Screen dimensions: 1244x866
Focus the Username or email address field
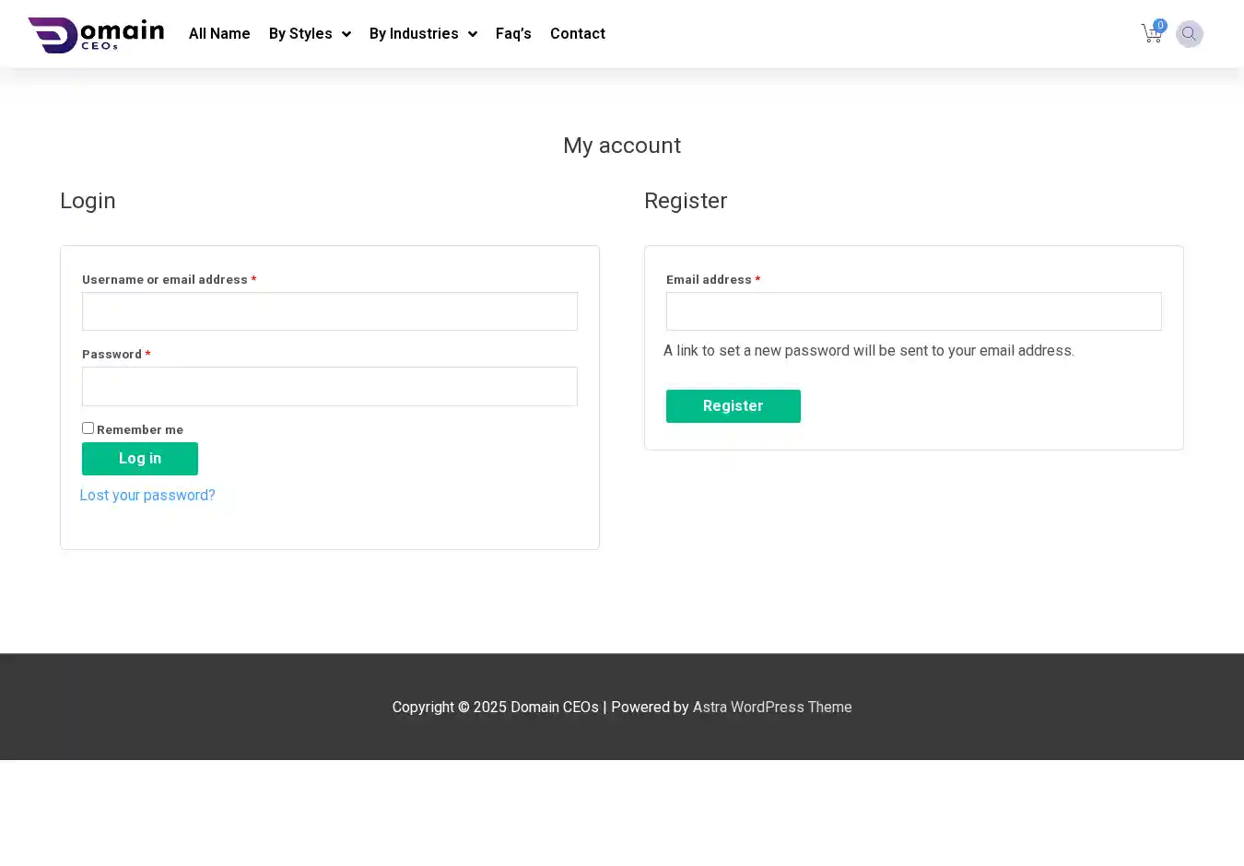(x=330, y=312)
